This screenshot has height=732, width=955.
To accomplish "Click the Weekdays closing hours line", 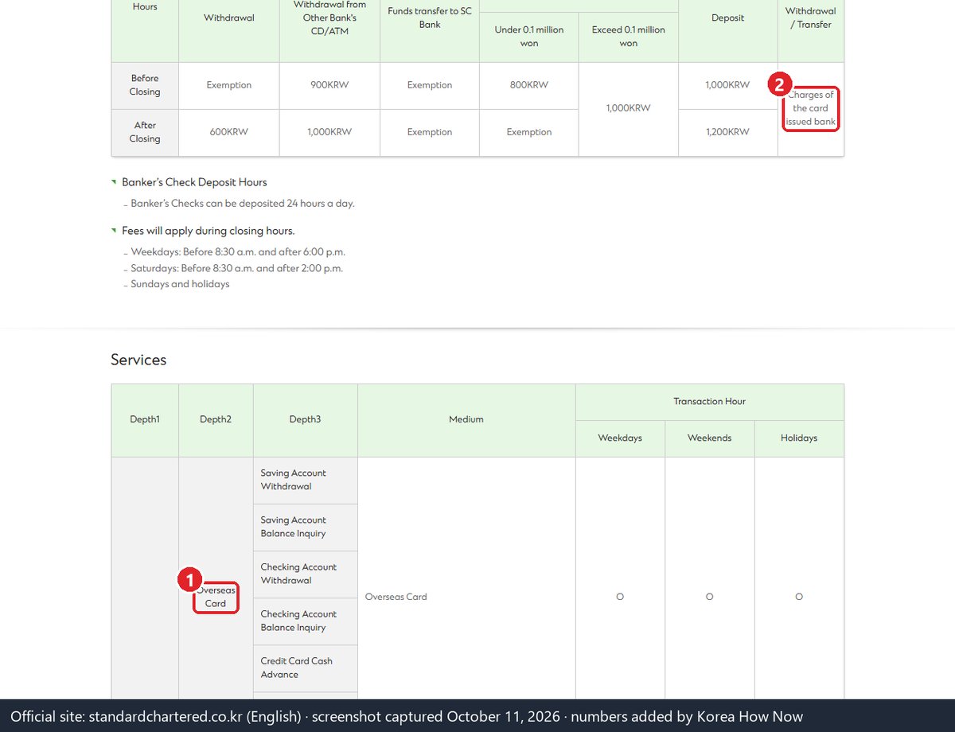I will coord(238,252).
